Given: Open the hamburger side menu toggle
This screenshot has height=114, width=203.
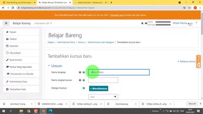Looking at the screenshot, I should 6,23.
